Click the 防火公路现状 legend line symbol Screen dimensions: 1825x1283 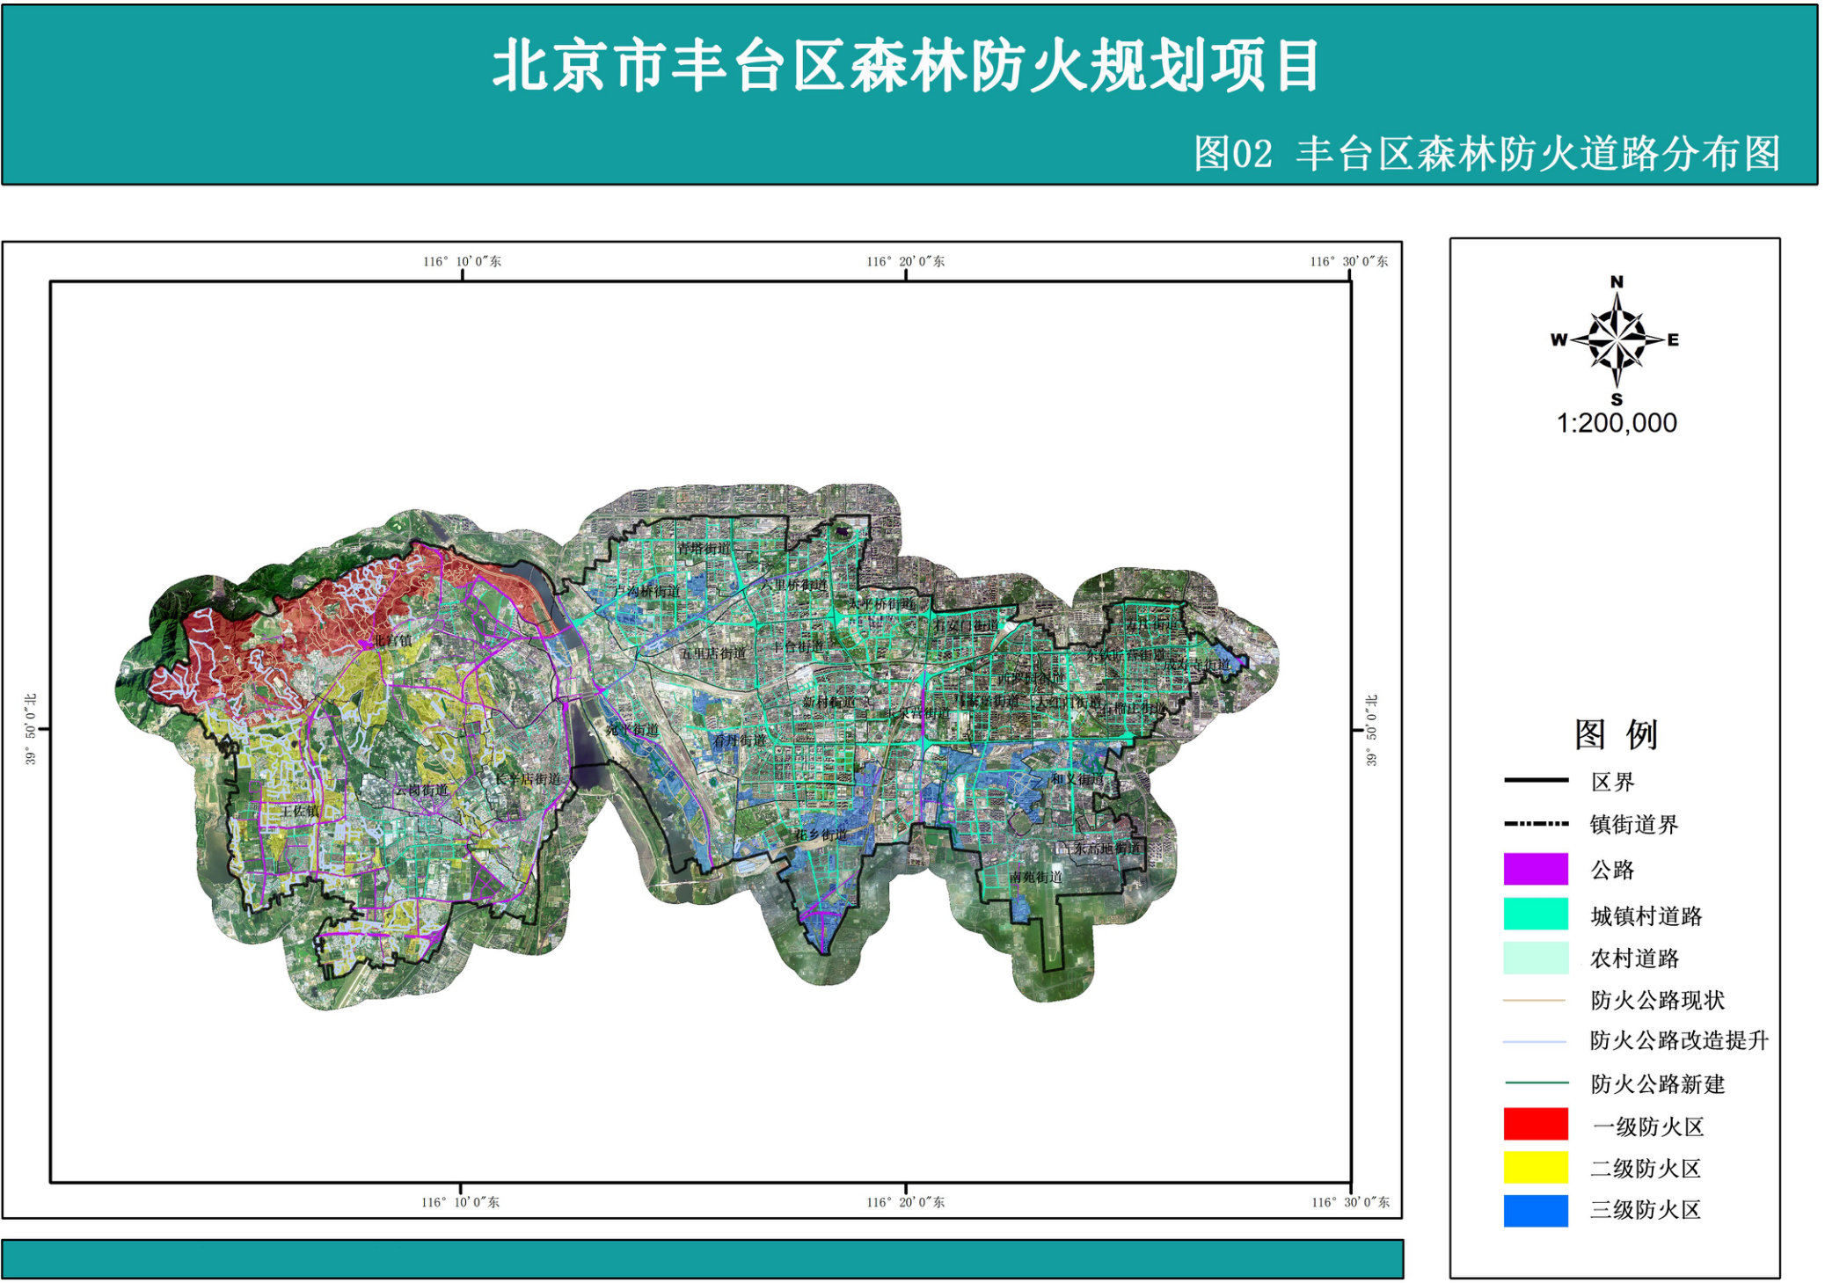pos(1536,1001)
